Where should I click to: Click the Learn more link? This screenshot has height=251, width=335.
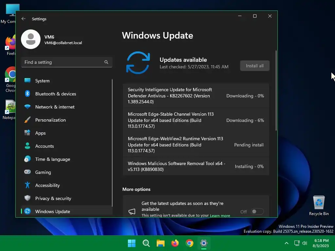(220, 216)
